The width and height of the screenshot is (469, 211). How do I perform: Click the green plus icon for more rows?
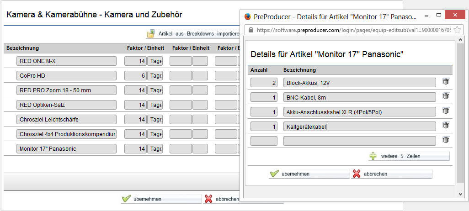point(373,156)
